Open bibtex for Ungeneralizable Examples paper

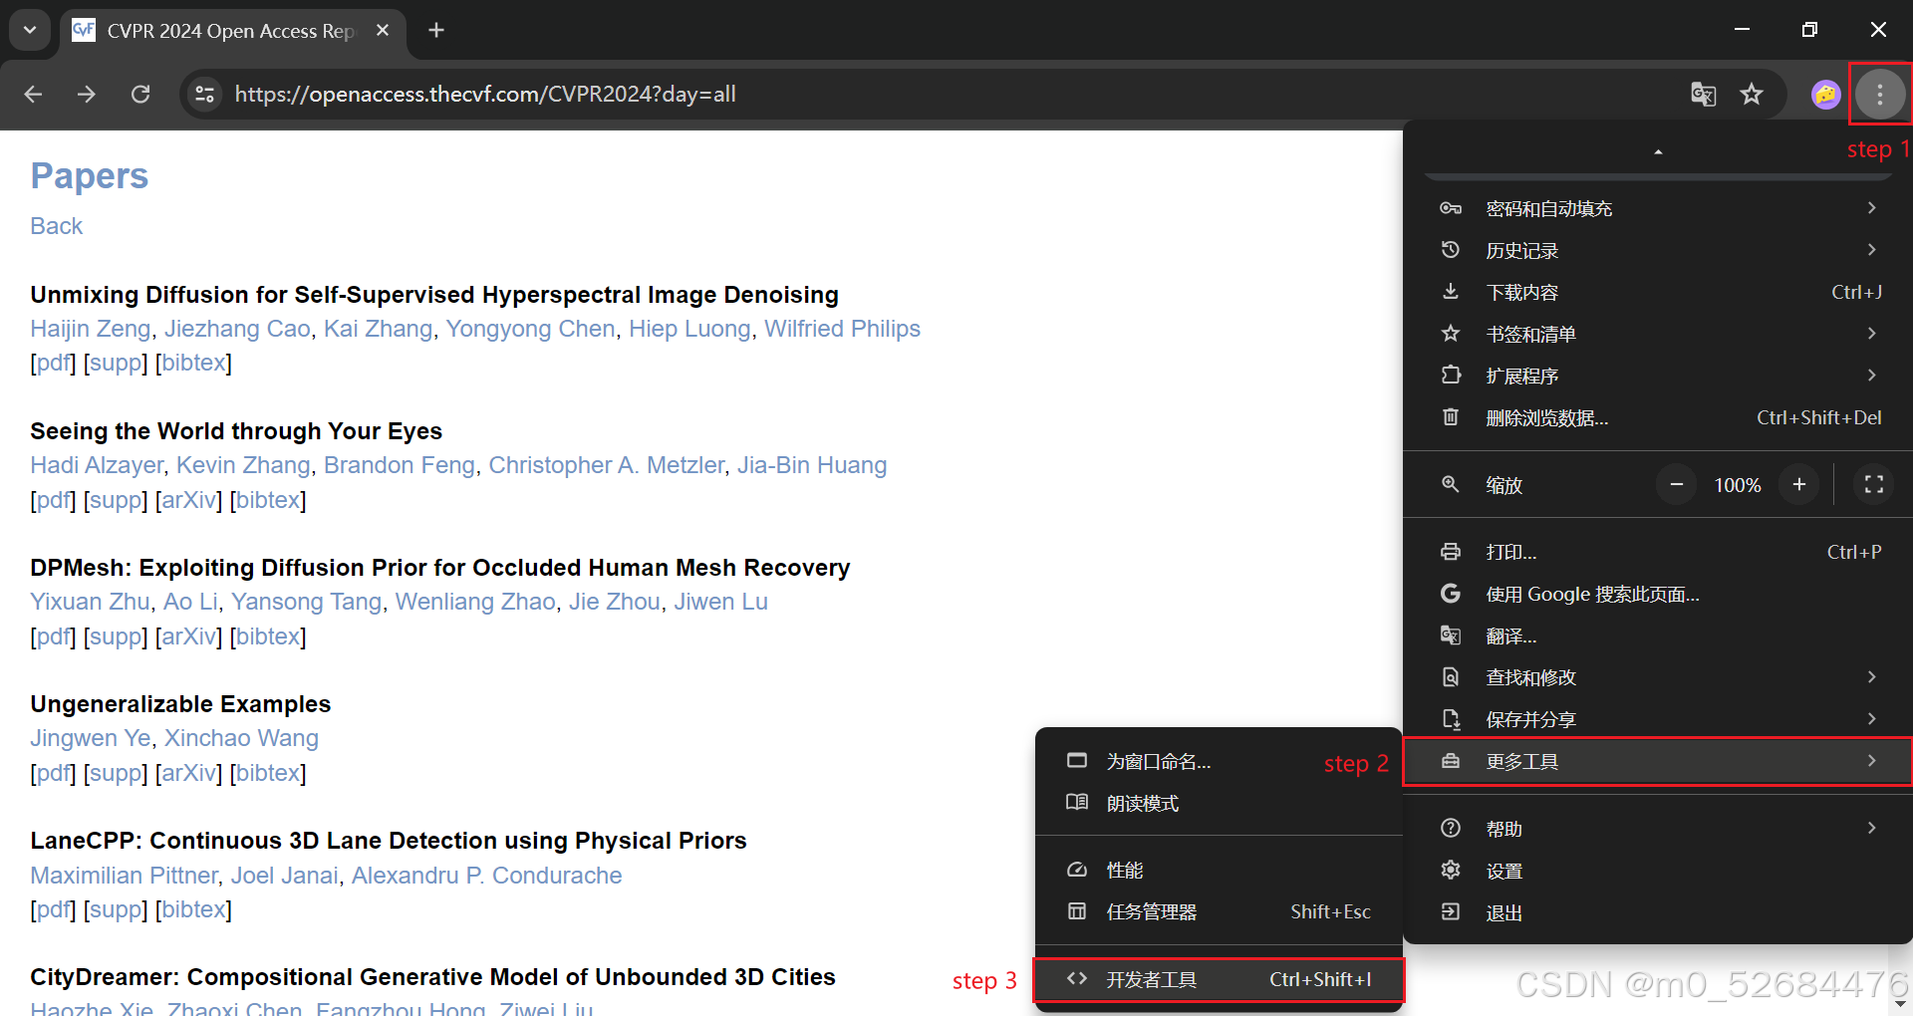tap(268, 773)
